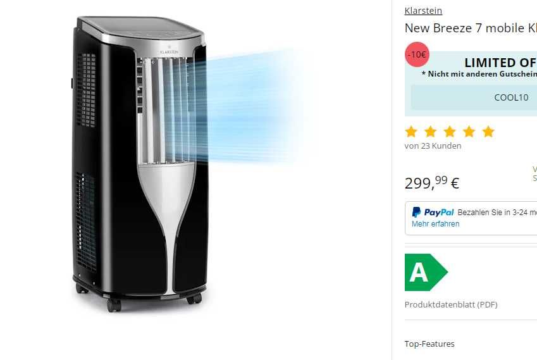Screen dimensions: 537x360
Task: Click the PayPal logo
Action: coord(433,213)
